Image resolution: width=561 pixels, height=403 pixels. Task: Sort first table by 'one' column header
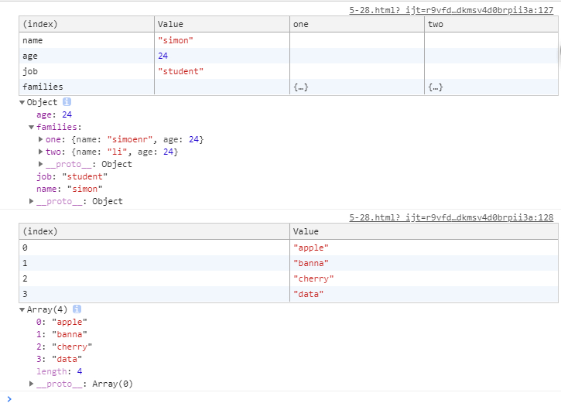pyautogui.click(x=357, y=24)
